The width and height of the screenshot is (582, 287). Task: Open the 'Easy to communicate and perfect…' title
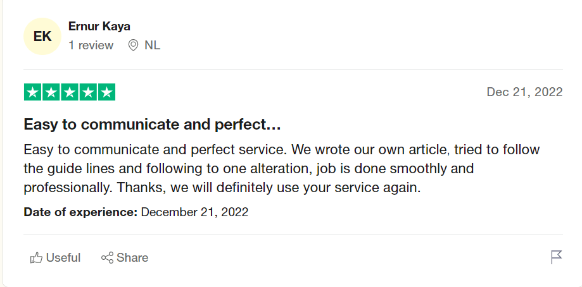[152, 125]
